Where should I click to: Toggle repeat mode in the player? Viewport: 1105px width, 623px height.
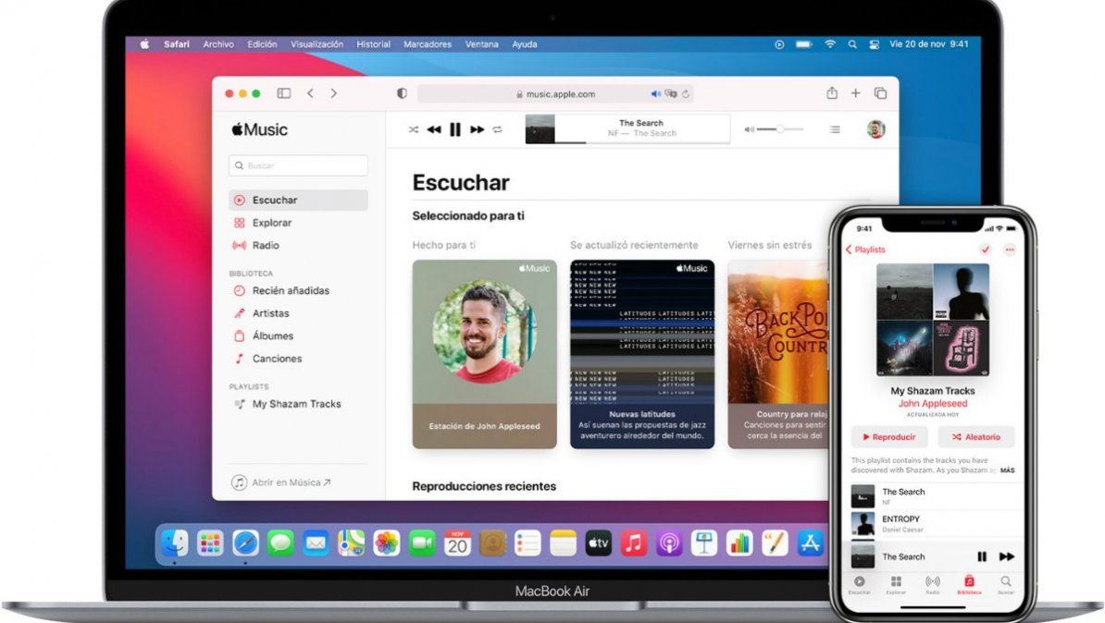(x=495, y=129)
